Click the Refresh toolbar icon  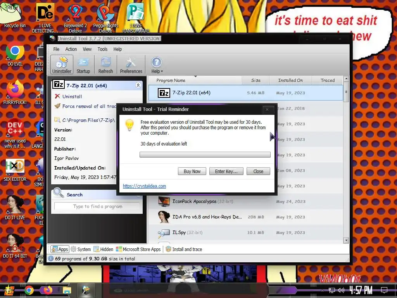tap(105, 65)
